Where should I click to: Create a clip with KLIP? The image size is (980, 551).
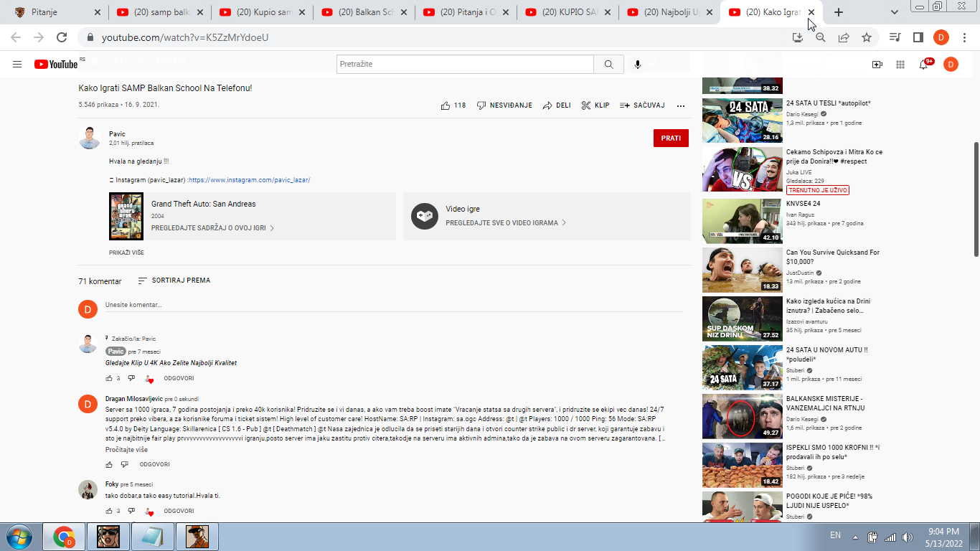click(595, 105)
